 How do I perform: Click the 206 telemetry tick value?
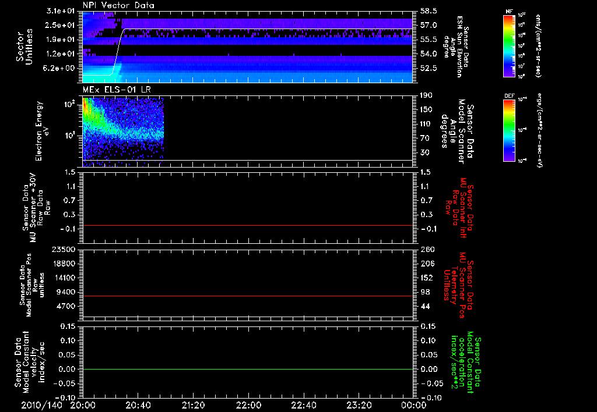click(x=426, y=264)
